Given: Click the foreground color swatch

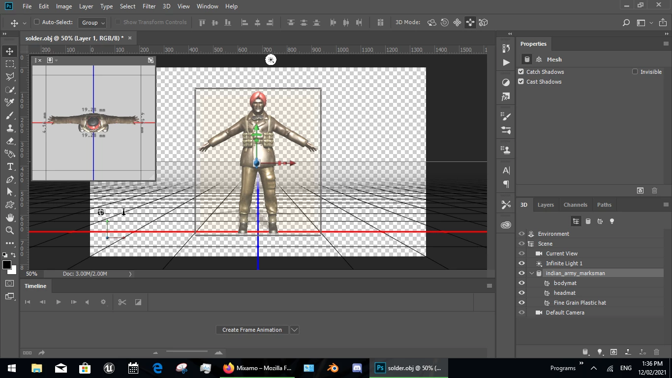Looking at the screenshot, I should pos(7,265).
